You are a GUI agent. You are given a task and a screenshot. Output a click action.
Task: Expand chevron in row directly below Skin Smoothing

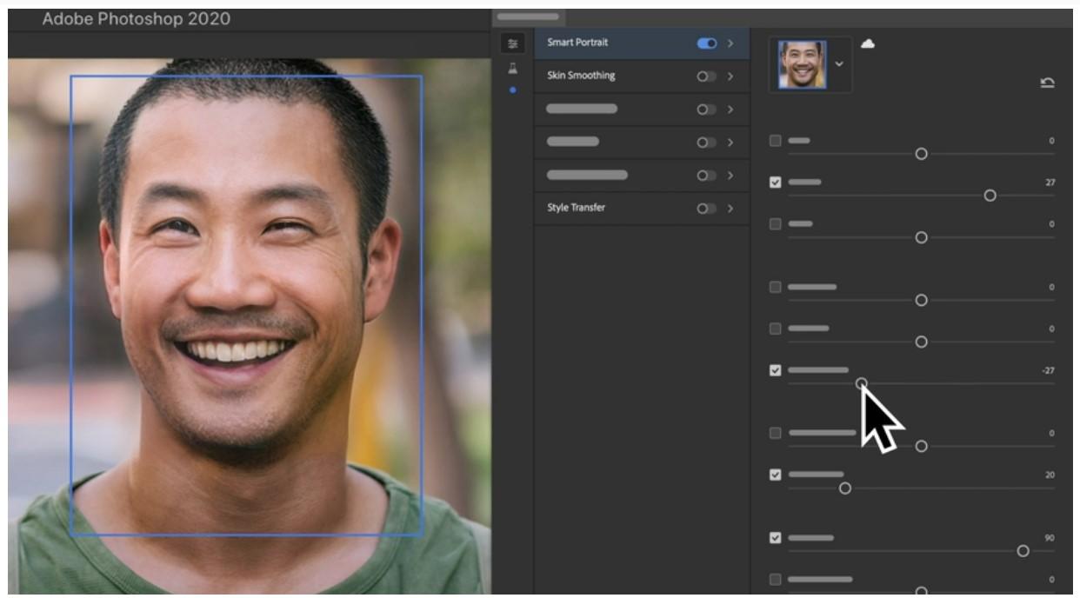tap(730, 110)
